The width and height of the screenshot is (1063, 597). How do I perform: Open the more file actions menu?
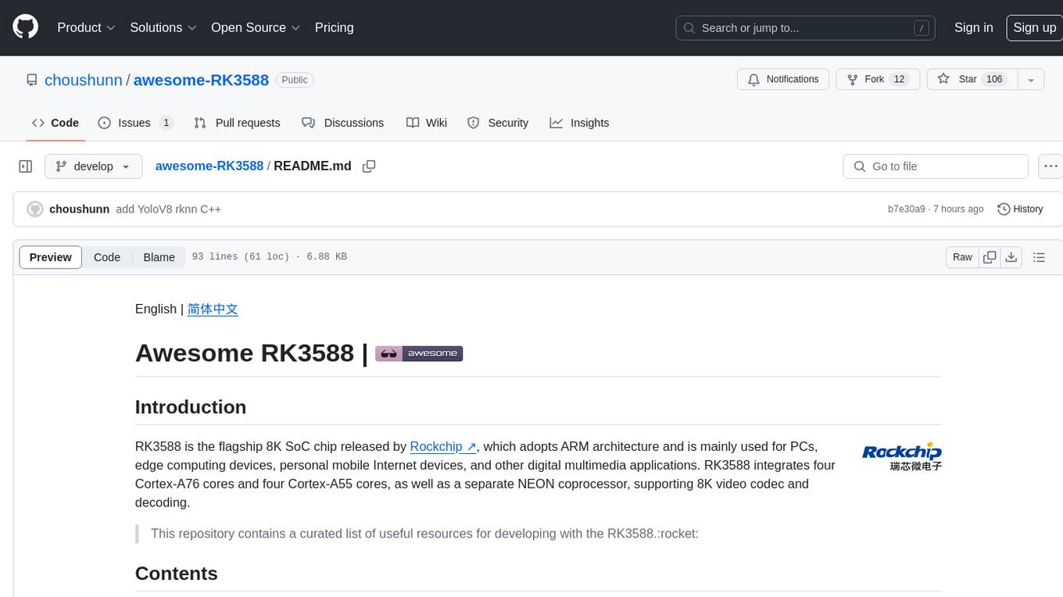coord(1050,166)
